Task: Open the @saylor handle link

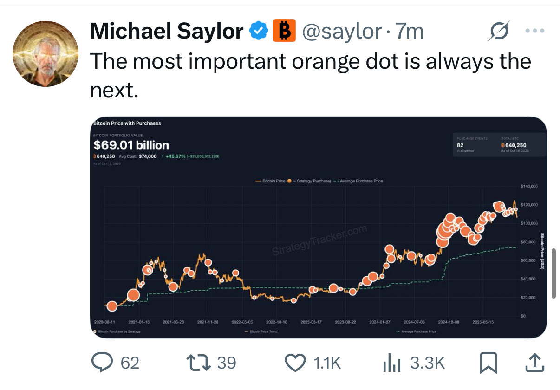Action: [x=342, y=32]
